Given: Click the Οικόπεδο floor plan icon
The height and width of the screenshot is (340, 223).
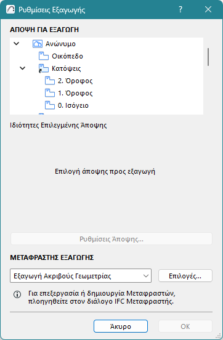Looking at the screenshot, I should coord(44,56).
